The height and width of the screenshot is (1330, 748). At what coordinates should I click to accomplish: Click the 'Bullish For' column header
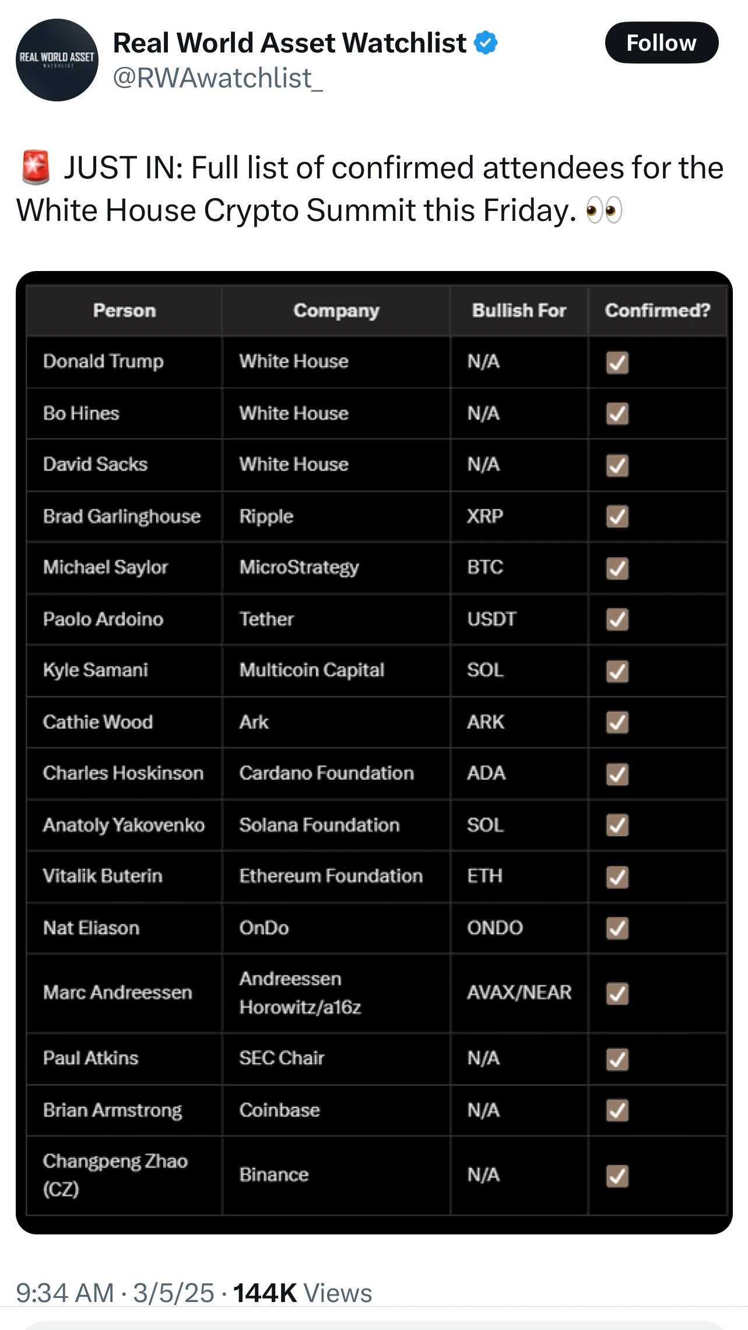point(519,311)
